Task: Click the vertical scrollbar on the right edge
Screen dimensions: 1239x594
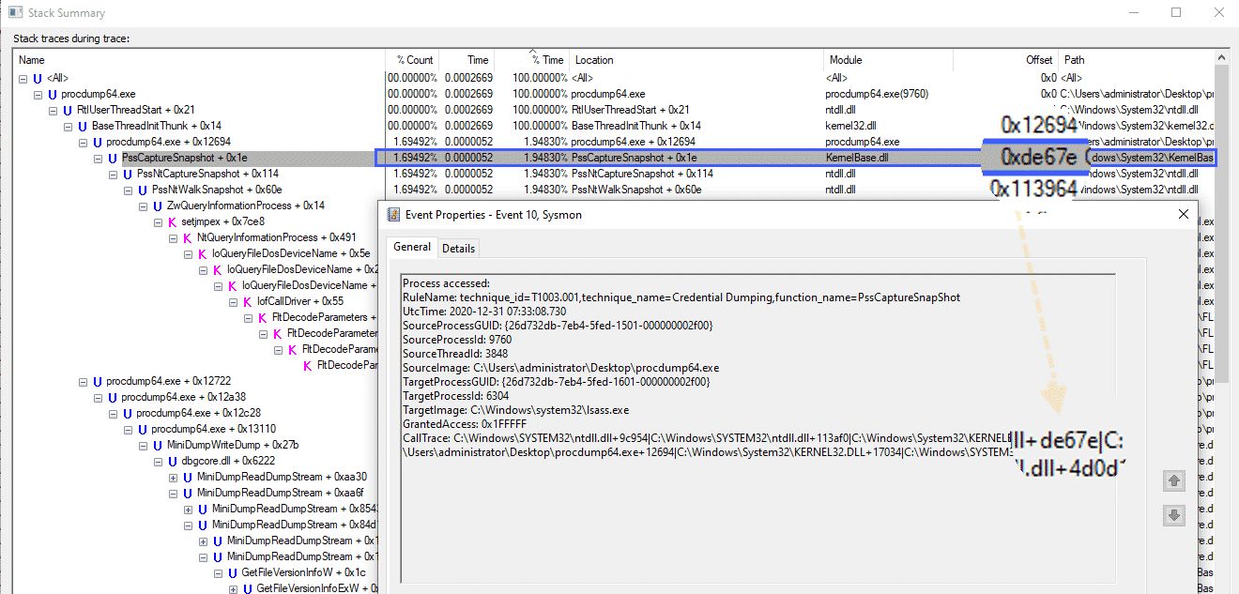Action: [x=1222, y=282]
